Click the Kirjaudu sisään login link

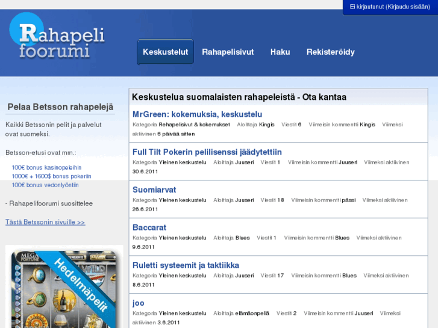409,7
